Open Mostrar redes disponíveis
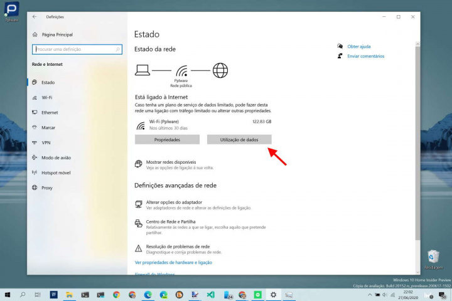452x301 pixels. (x=171, y=162)
